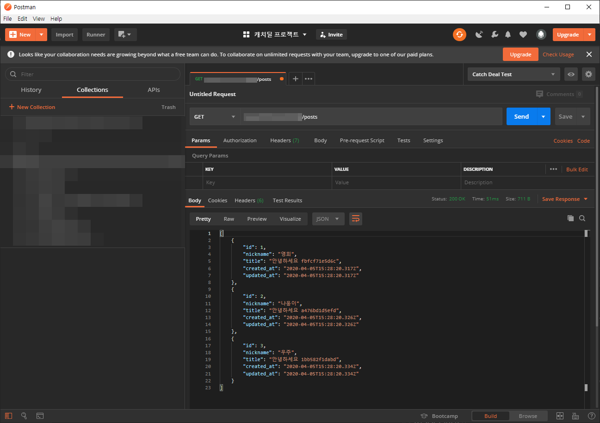
Task: Open the Tests tab
Action: click(404, 140)
